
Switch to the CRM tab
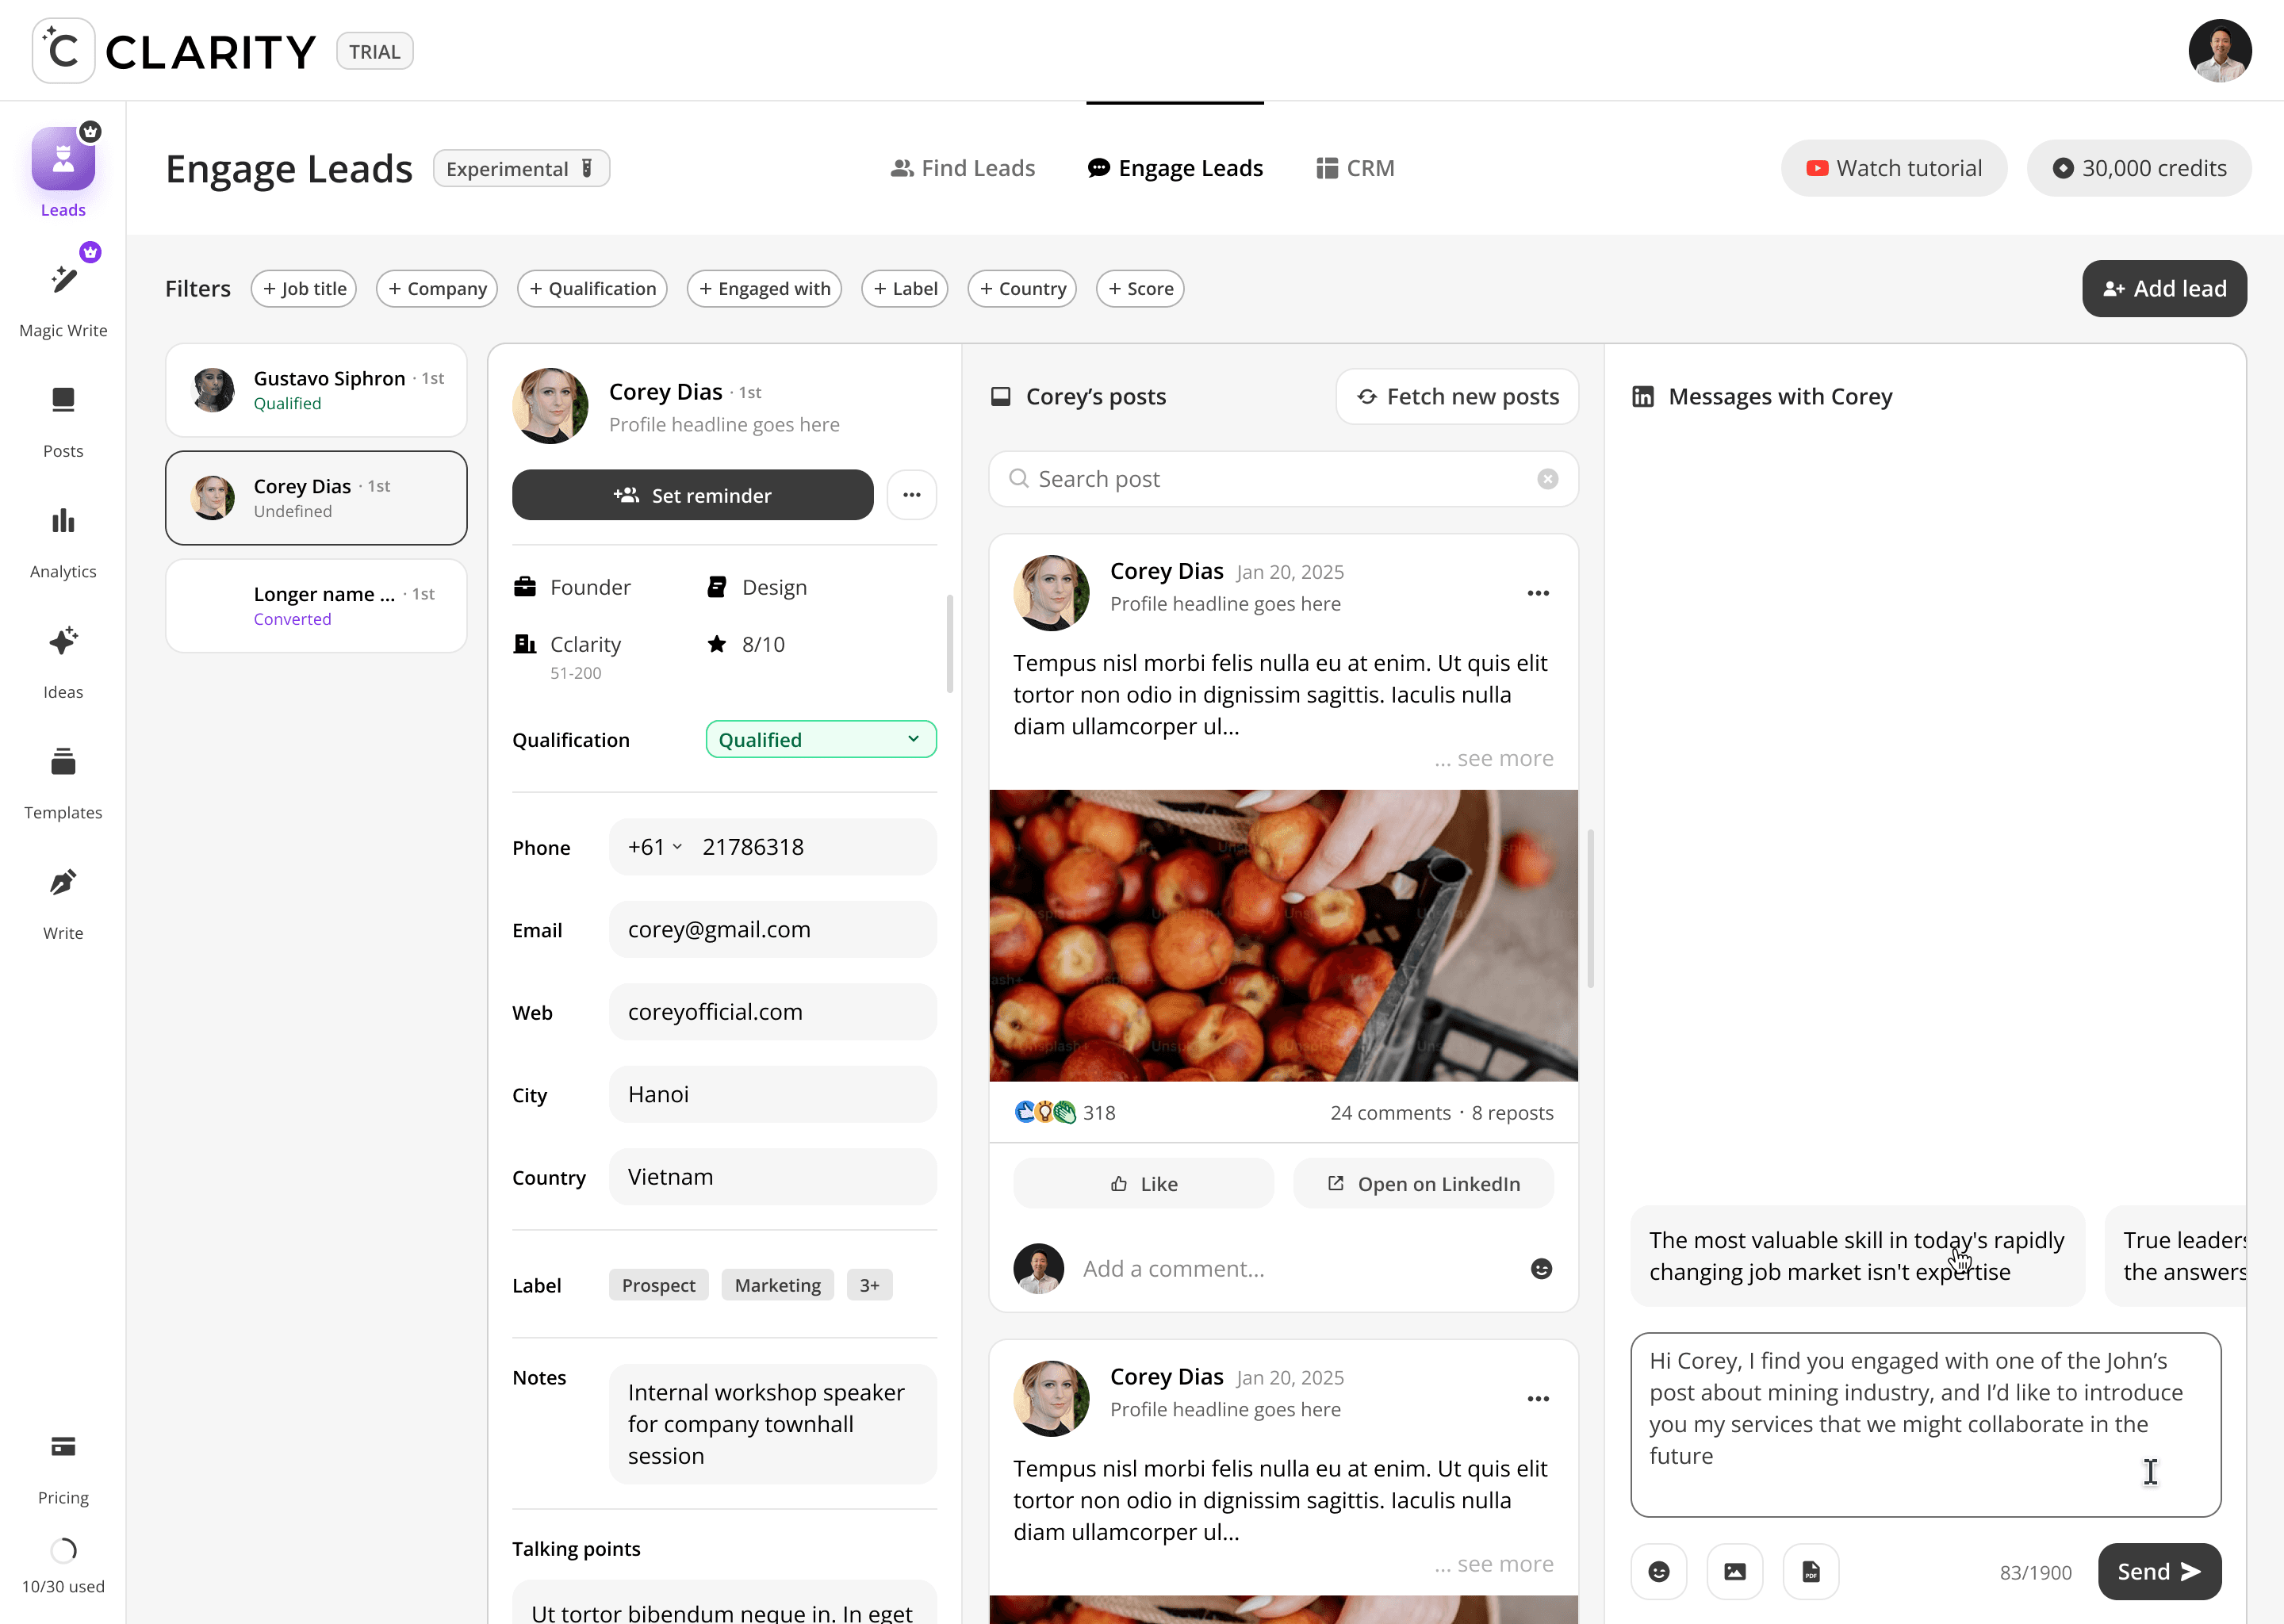[x=1355, y=168]
